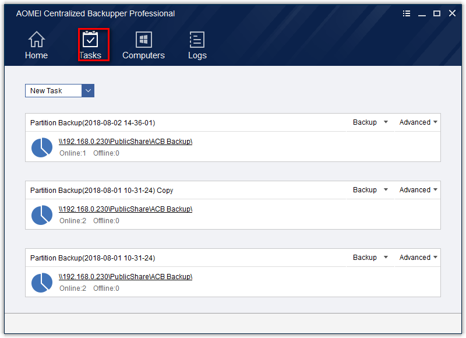Select the last task title Partition Backup(2018-08-01 10-31-24)

pos(93,258)
